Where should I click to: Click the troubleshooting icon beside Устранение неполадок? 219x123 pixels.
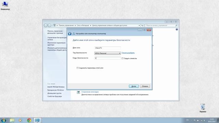coord(78,92)
